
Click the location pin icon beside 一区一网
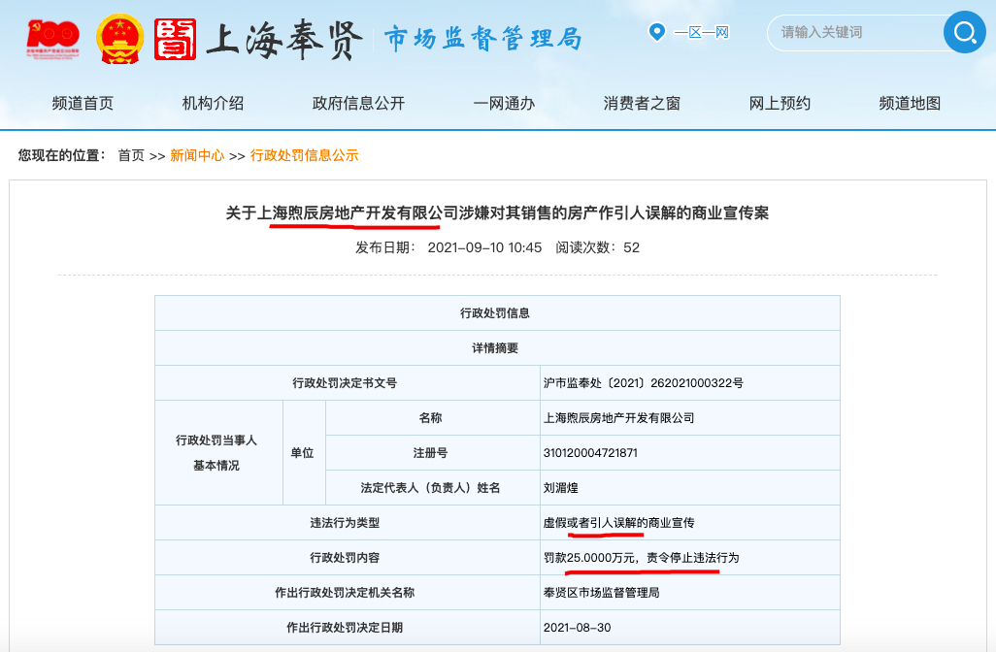pyautogui.click(x=658, y=32)
